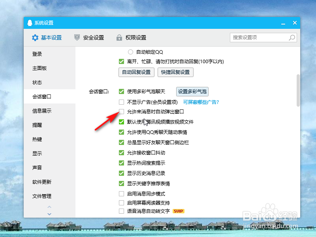Click the SVIP badge icon
Image resolution: width=316 pixels, height=237 pixels.
pos(179,211)
